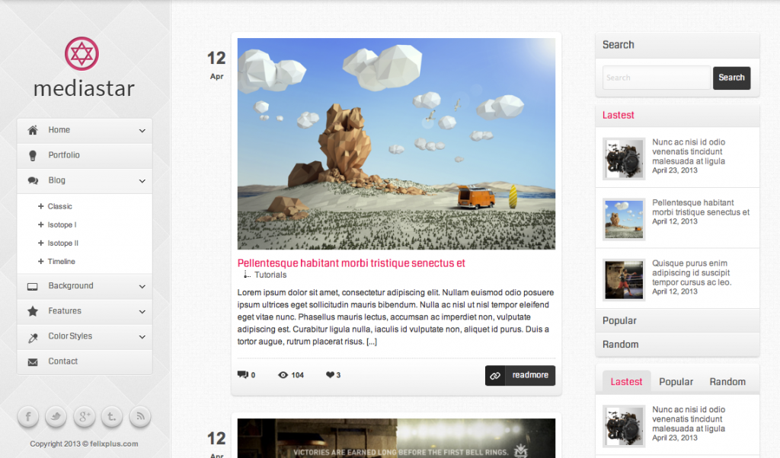Expand the Background menu chevron

coord(142,287)
